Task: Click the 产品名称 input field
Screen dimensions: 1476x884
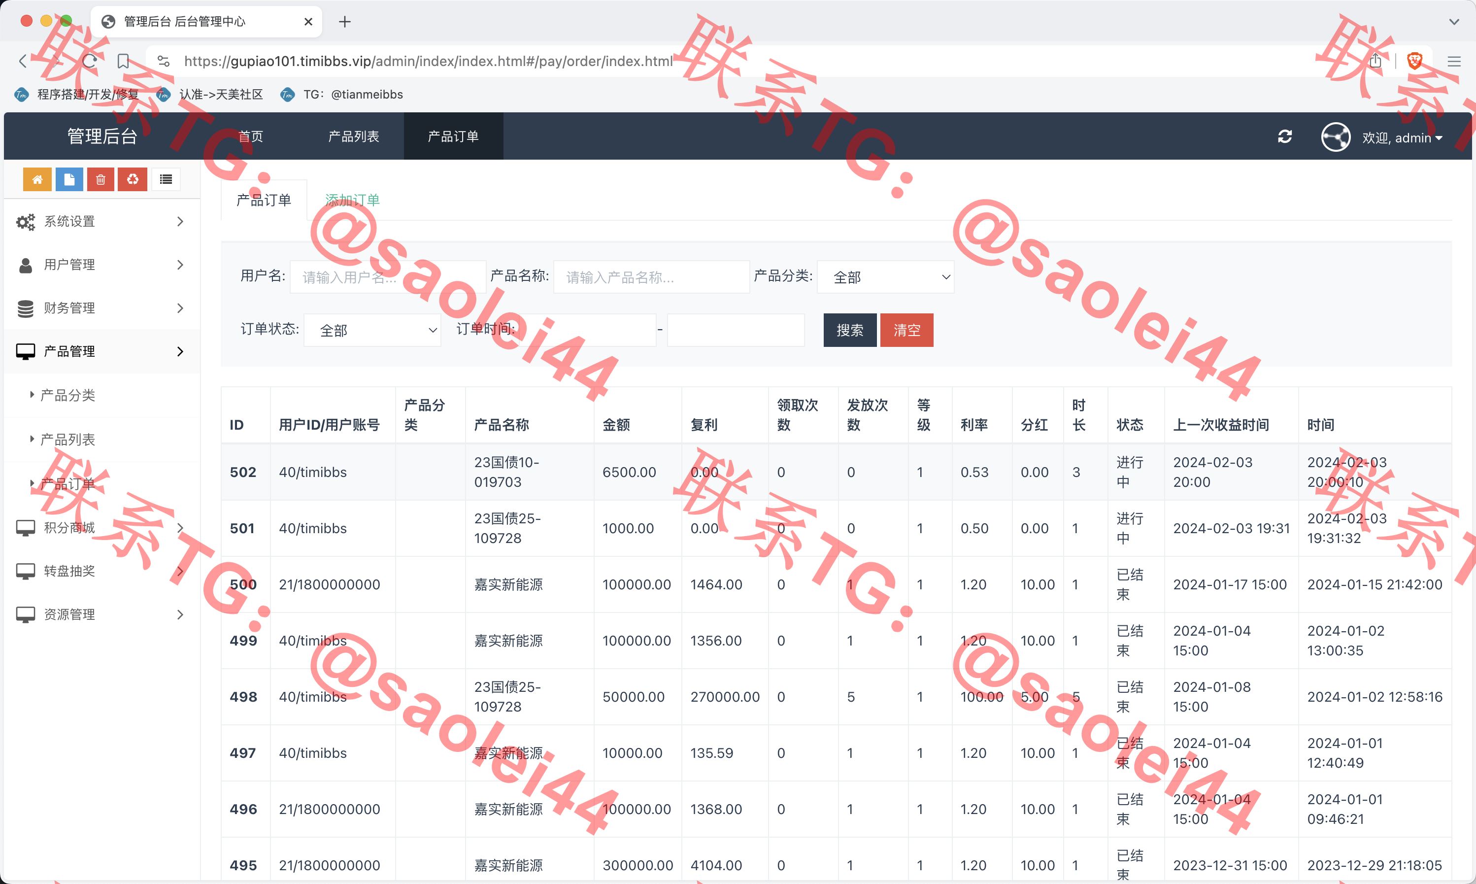Action: [x=651, y=277]
